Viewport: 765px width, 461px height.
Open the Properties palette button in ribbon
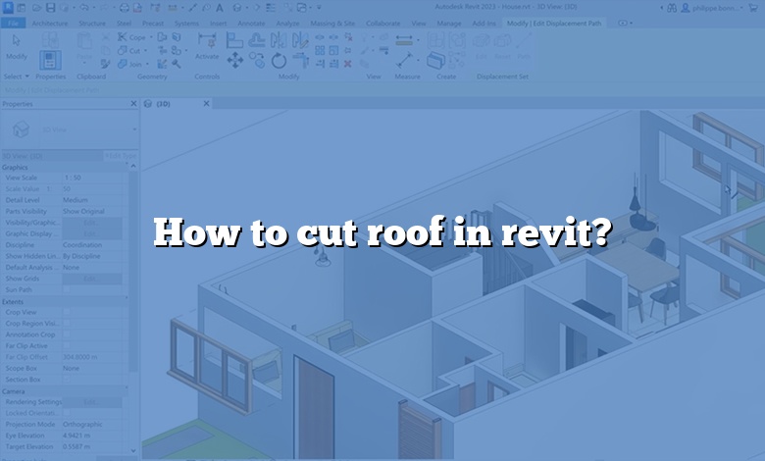pos(50,60)
